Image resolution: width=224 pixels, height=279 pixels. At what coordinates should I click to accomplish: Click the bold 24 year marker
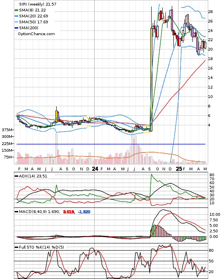coord(95,169)
